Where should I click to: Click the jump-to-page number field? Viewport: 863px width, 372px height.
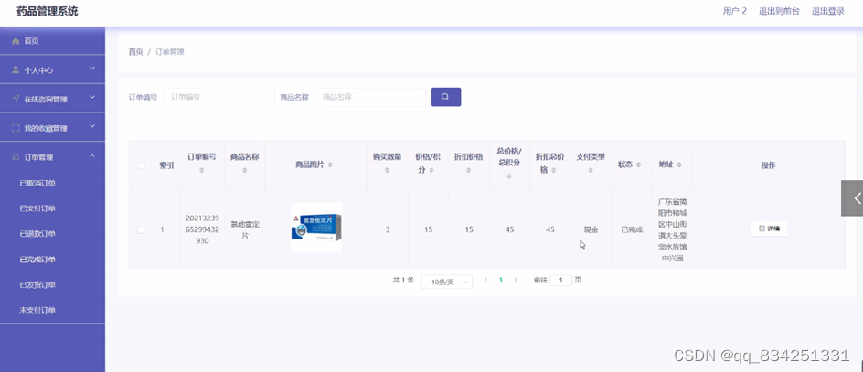coord(560,280)
